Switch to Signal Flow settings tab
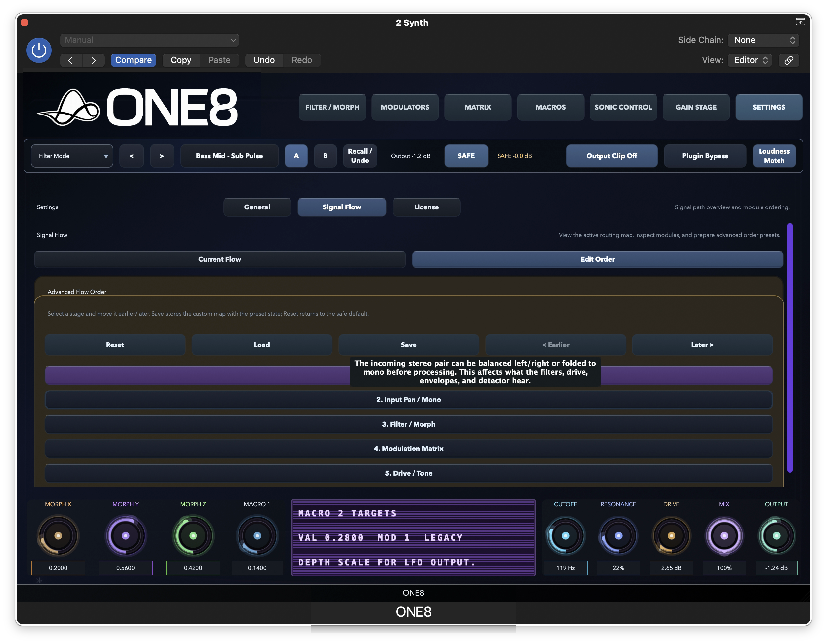The height and width of the screenshot is (644, 827). [x=342, y=207]
